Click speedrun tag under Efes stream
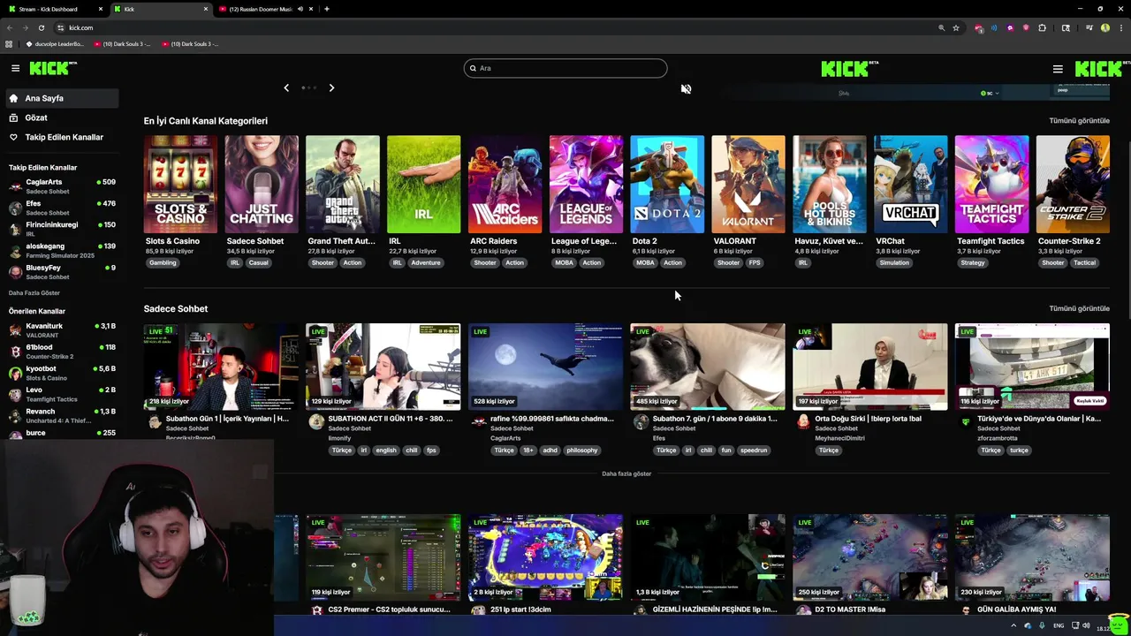The image size is (1131, 636). pos(754,450)
